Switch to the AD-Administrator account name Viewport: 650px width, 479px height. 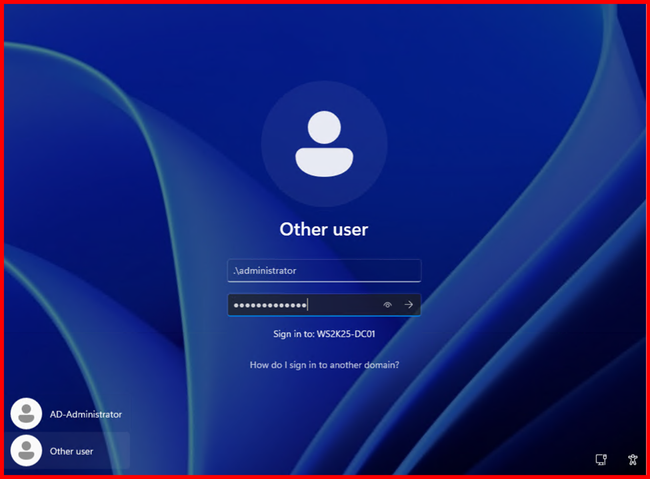tap(86, 414)
